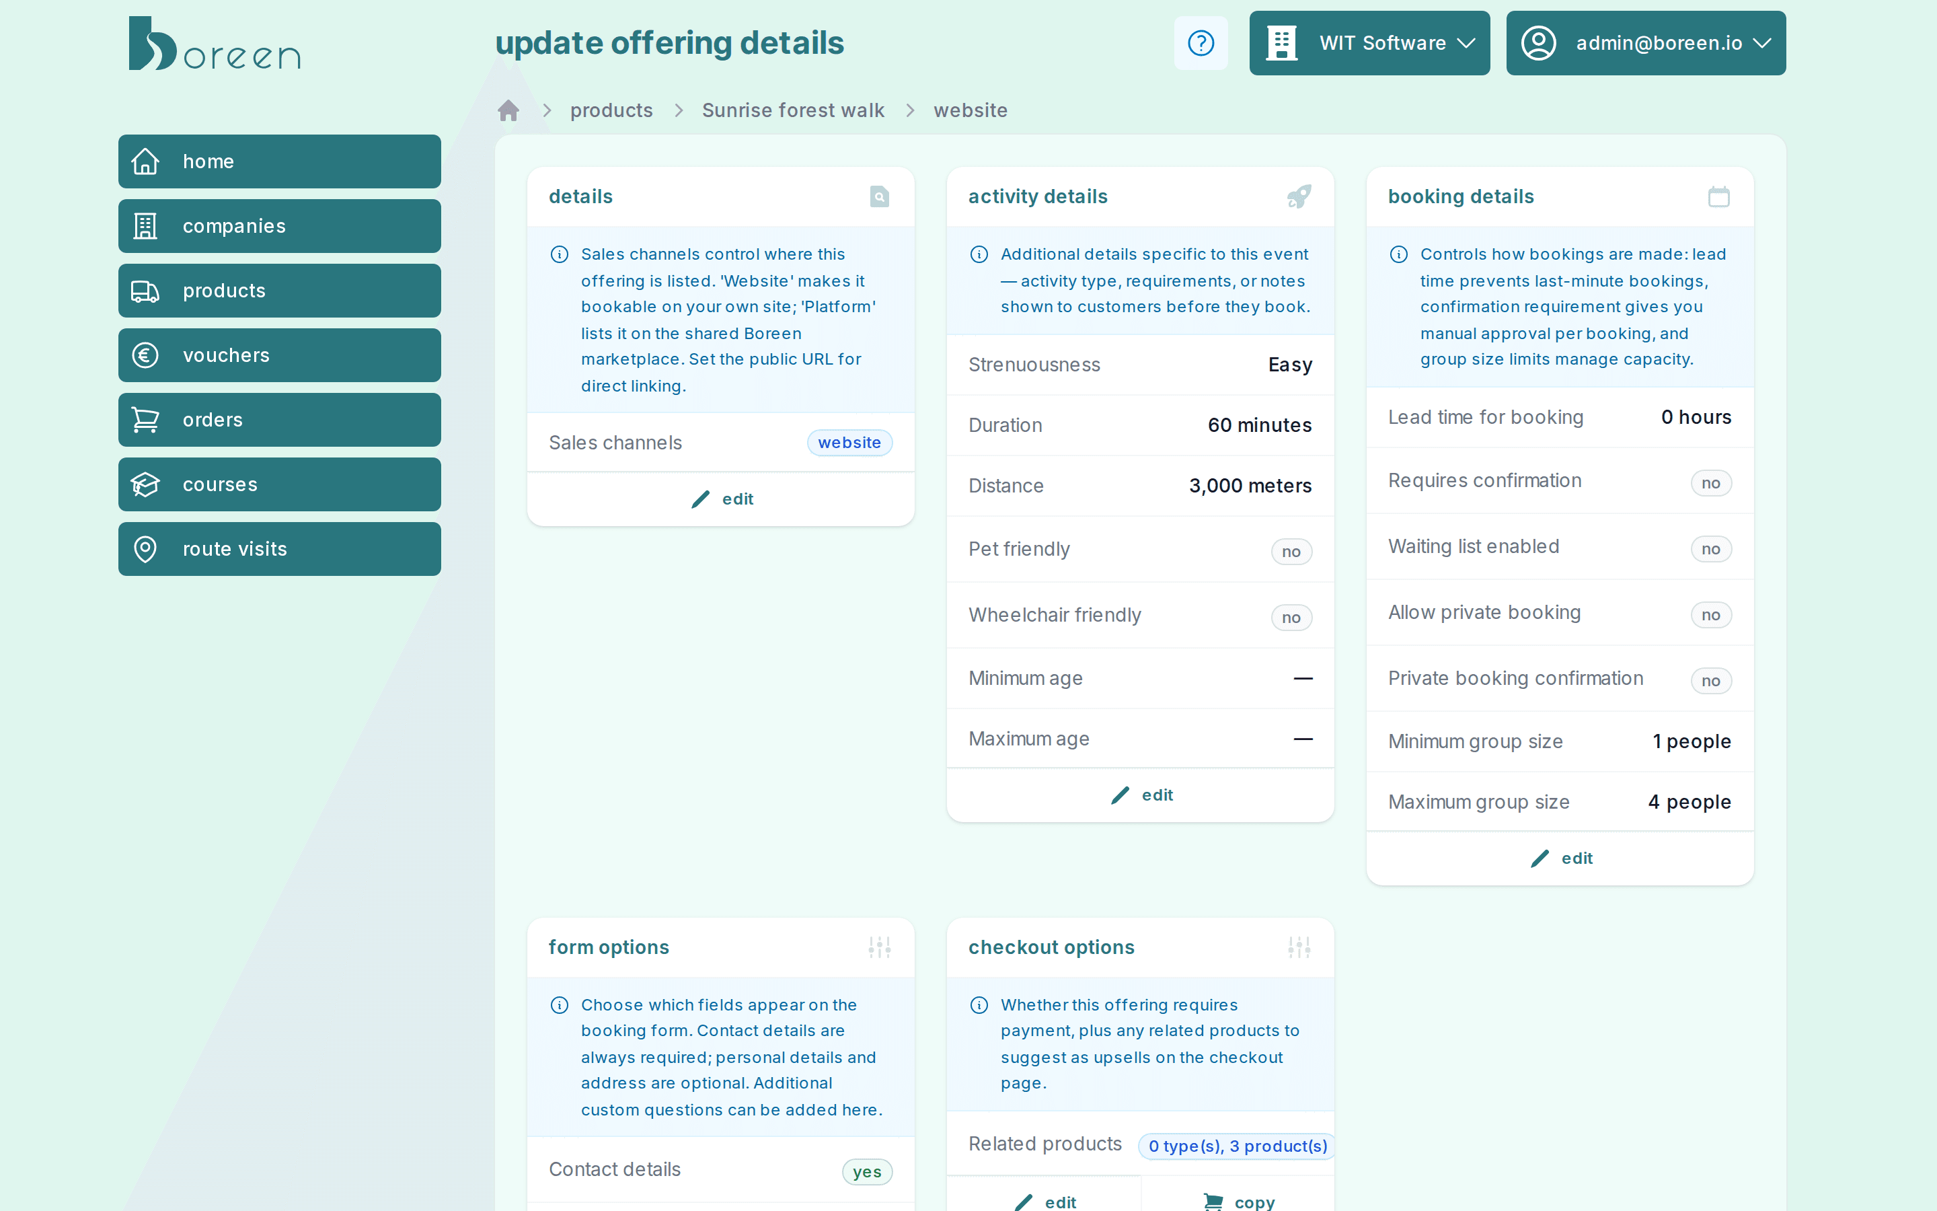Click the Requires confirmation no badge
Viewport: 1937px width, 1211px height.
point(1710,483)
